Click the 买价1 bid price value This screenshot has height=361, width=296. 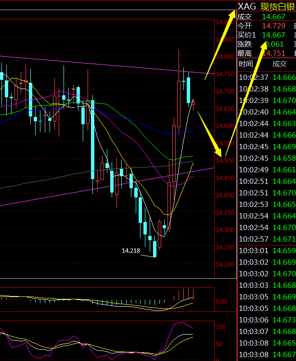point(273,35)
